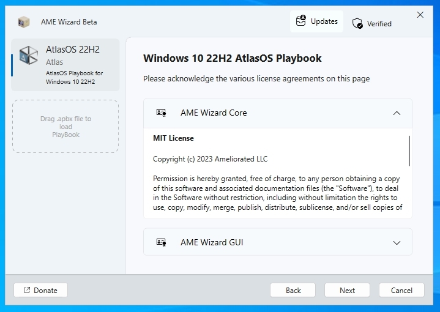The width and height of the screenshot is (440, 312).
Task: Collapse the AME Wizard Core license section
Action: click(x=397, y=113)
